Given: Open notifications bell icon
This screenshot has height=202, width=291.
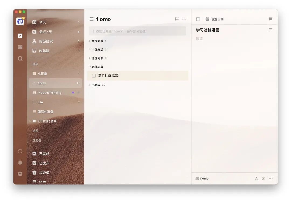Looking at the screenshot, I should (20, 163).
